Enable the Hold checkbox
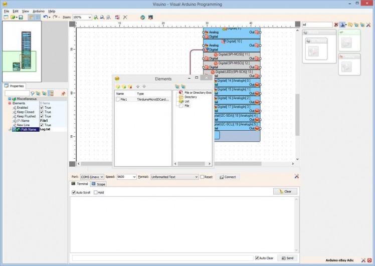 [x=95, y=192]
